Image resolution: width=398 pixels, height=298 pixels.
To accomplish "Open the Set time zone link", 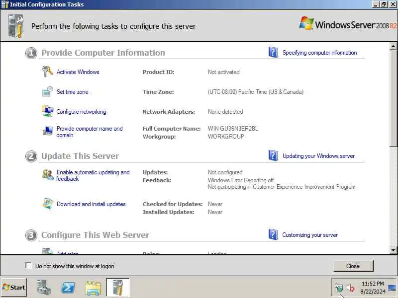I will click(72, 92).
